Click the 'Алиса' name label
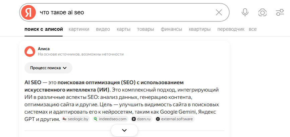This screenshot has width=290, height=137. (x=44, y=49)
